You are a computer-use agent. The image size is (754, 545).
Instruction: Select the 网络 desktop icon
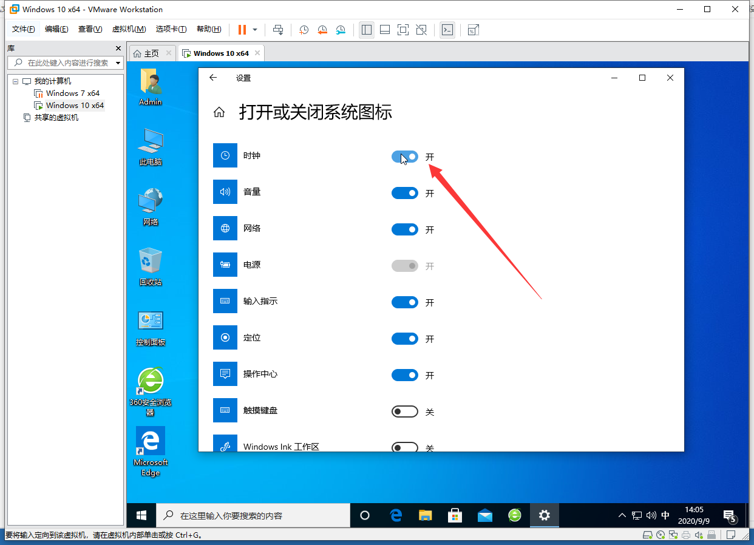151,207
